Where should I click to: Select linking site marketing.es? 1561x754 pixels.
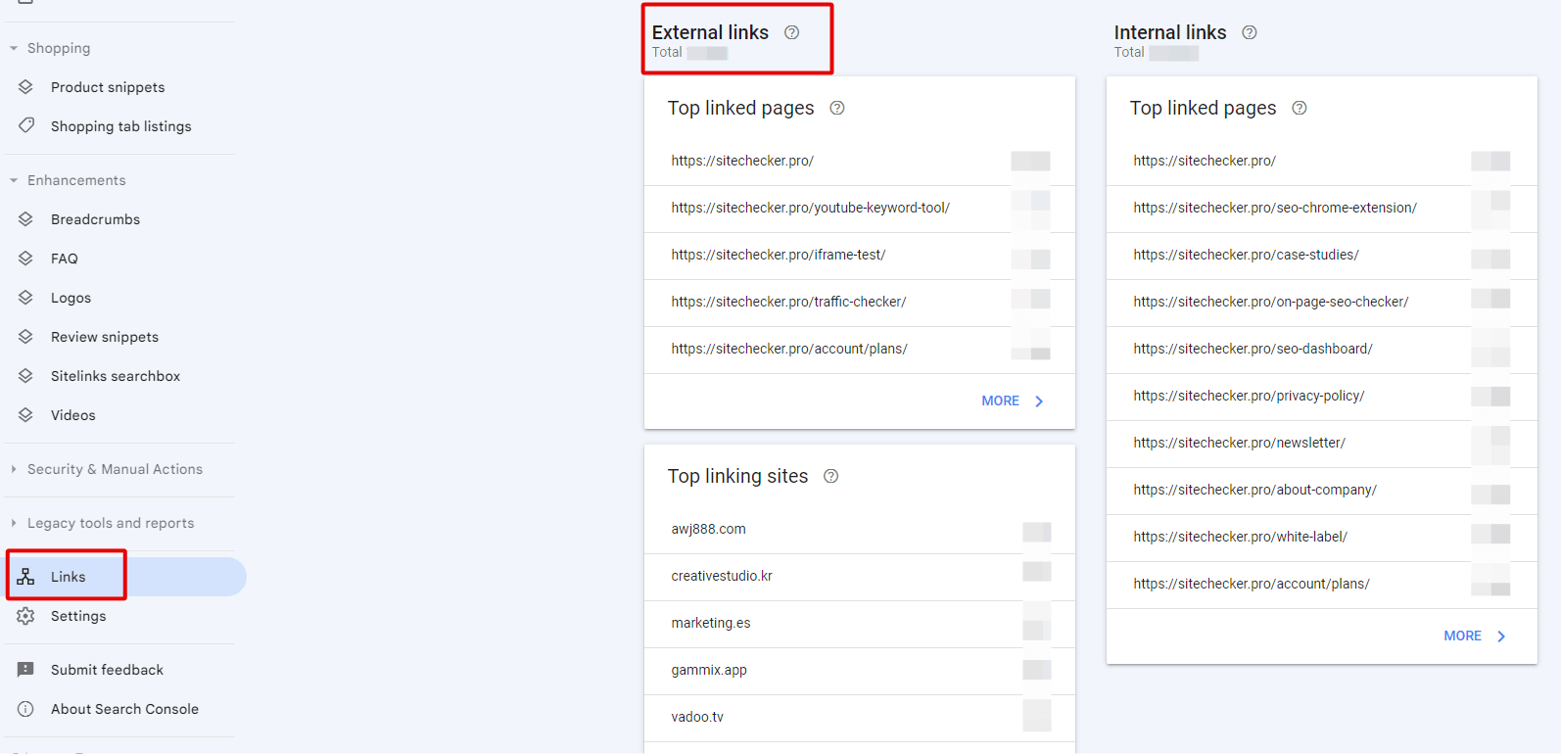click(860, 624)
